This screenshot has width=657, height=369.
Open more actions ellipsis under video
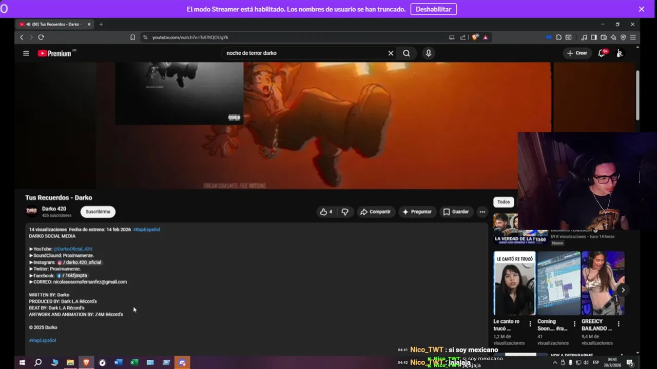click(482, 212)
